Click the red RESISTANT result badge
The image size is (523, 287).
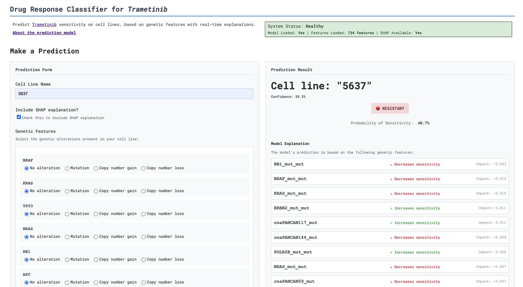point(390,108)
